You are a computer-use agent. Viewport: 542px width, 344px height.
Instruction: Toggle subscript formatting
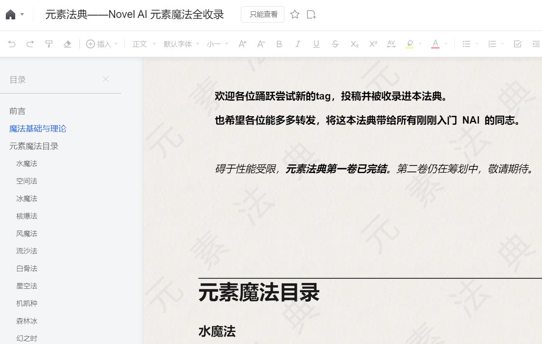(x=355, y=44)
